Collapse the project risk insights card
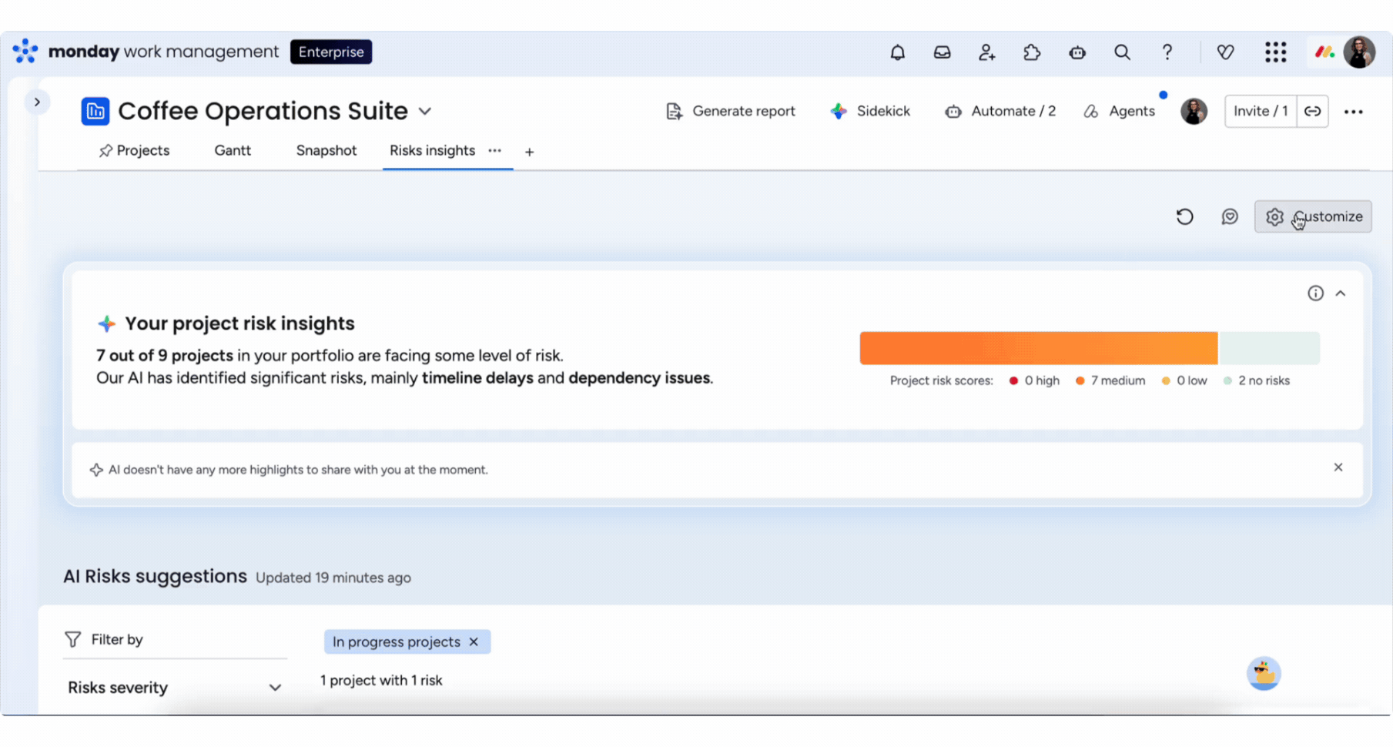The image size is (1393, 747). pos(1341,293)
